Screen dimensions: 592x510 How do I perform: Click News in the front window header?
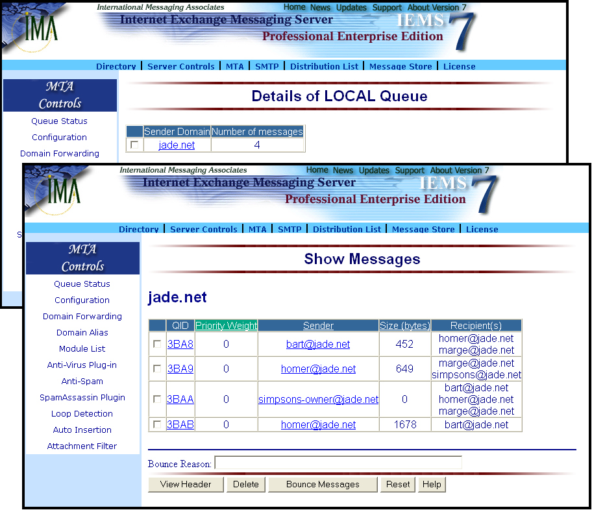point(343,170)
